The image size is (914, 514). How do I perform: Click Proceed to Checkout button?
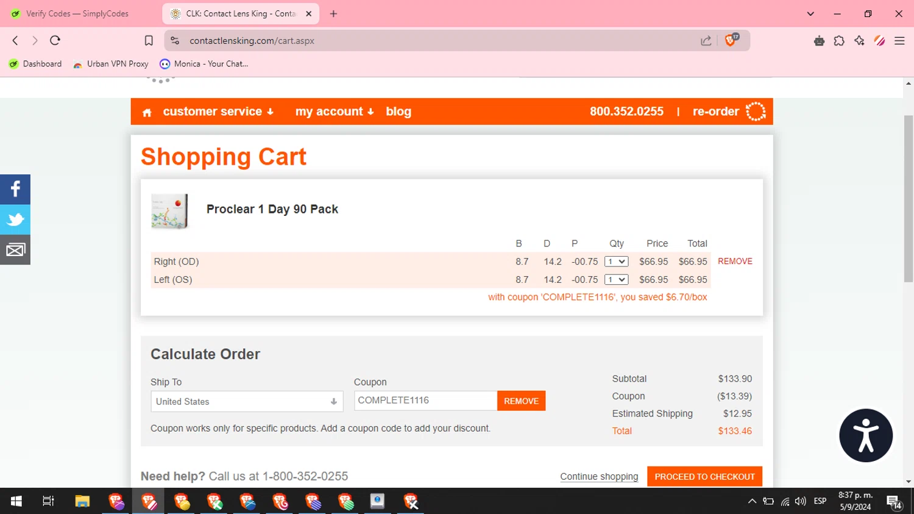(704, 476)
